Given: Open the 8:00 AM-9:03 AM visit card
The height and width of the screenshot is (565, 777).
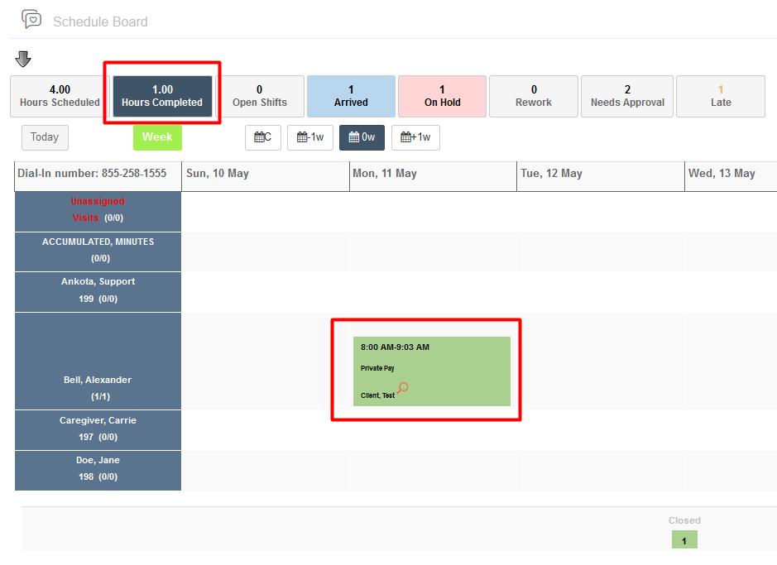Looking at the screenshot, I should 432,371.
